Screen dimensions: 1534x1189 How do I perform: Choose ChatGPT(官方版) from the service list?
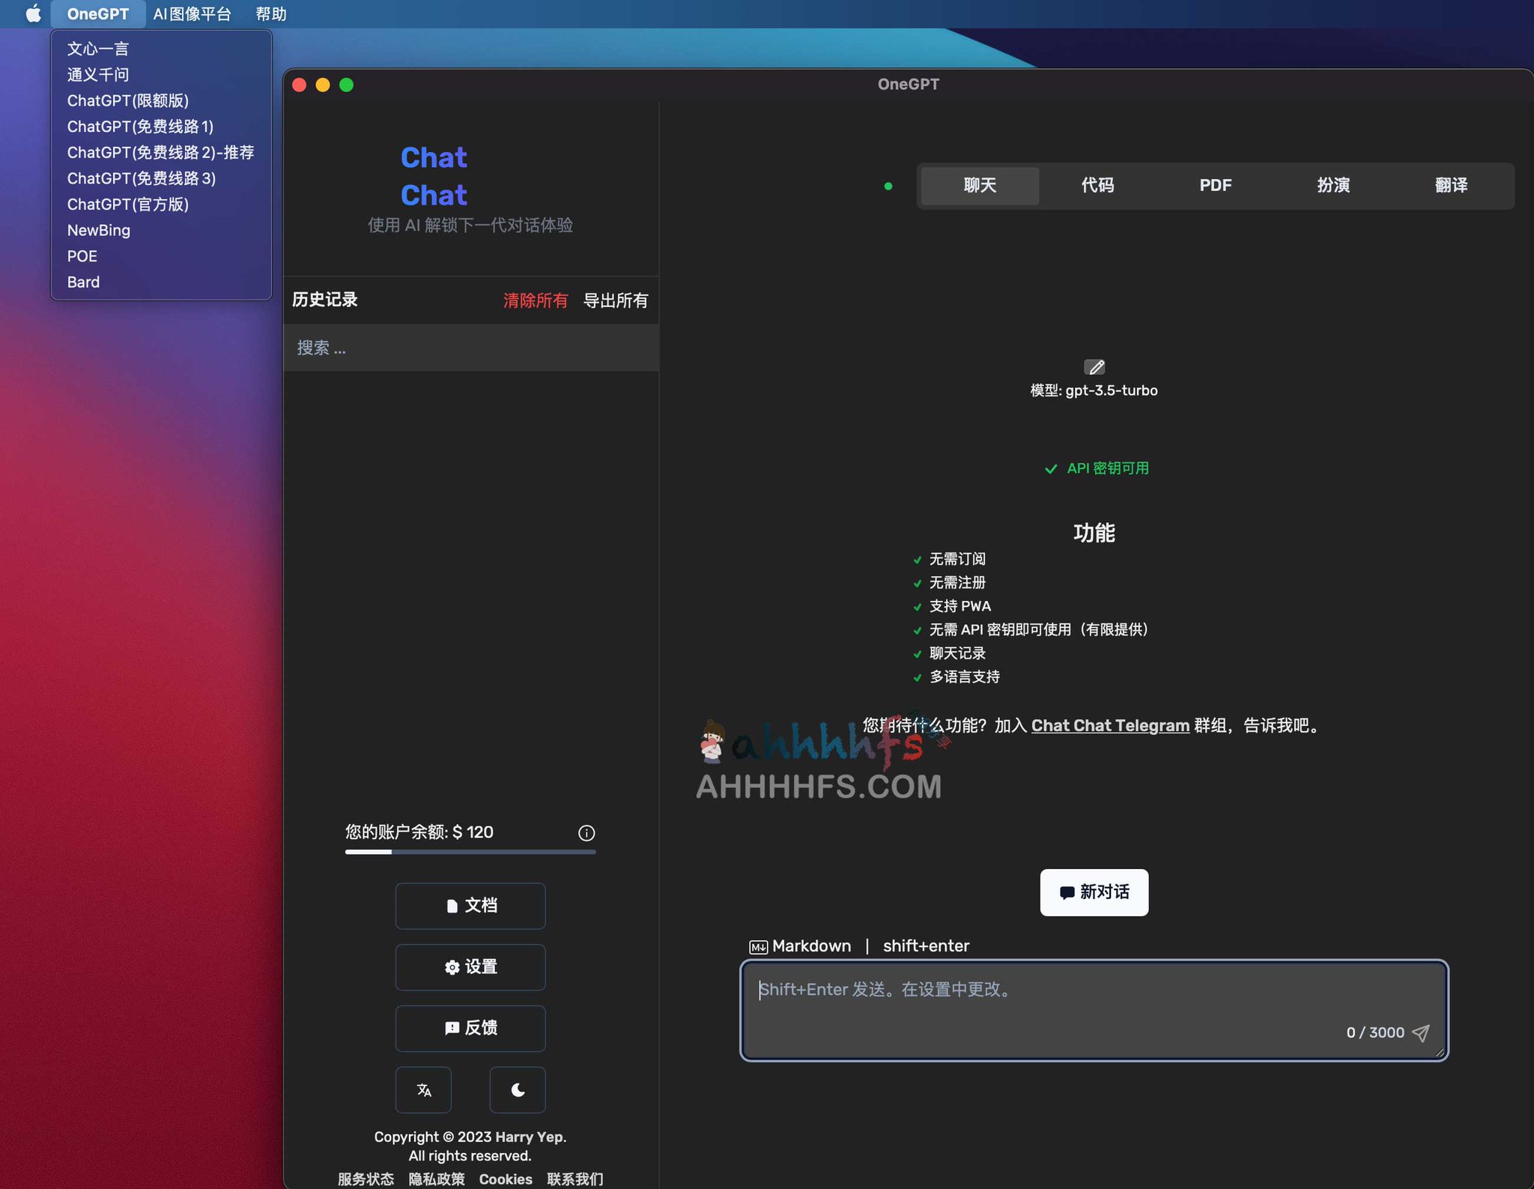[x=128, y=204]
